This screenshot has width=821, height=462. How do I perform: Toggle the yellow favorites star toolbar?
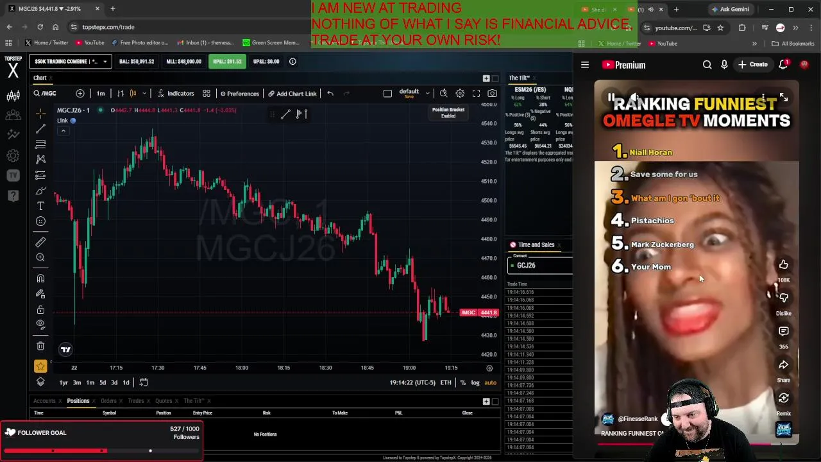point(40,366)
